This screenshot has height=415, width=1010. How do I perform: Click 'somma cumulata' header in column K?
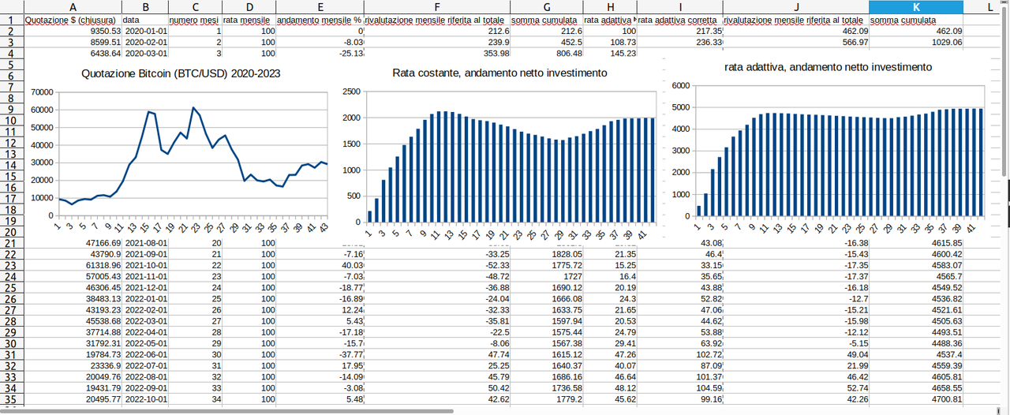pos(915,20)
